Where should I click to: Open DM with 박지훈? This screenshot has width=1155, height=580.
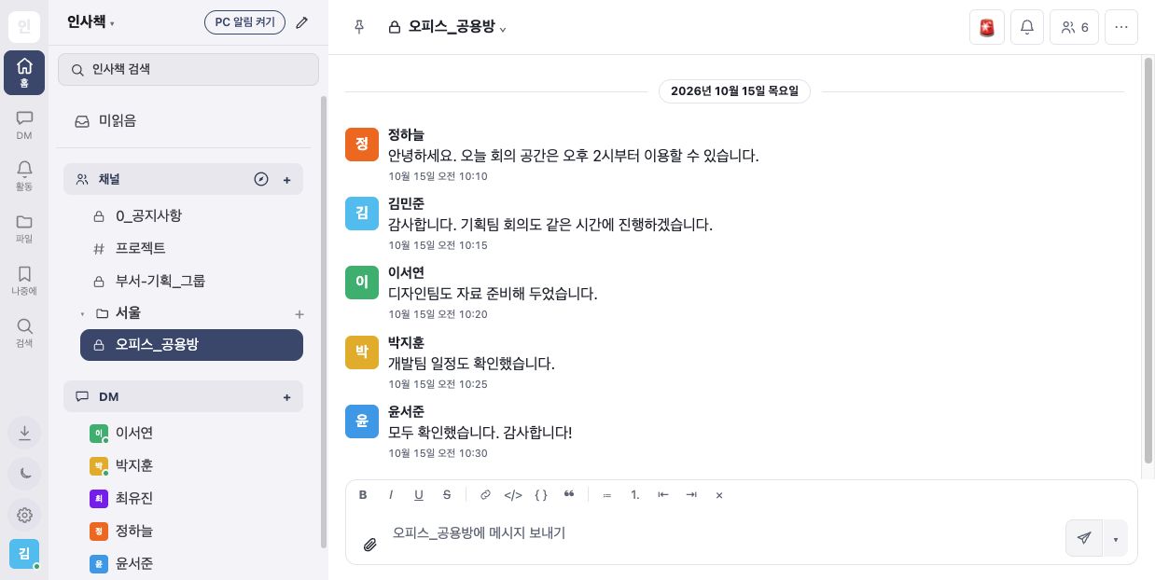pyautogui.click(x=191, y=465)
